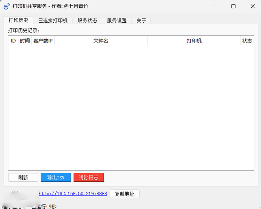Viewport: 261px width, 209px height.
Task: Open the 关于 tab
Action: coord(141,21)
